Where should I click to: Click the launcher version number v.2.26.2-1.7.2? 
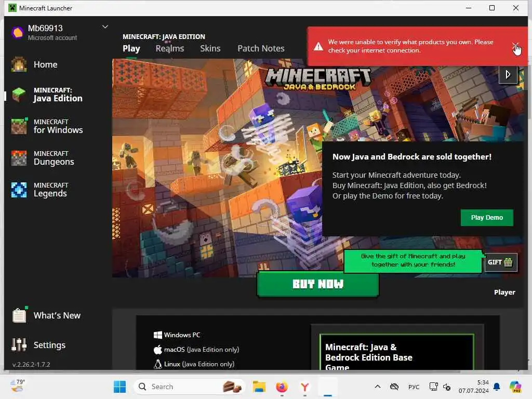pyautogui.click(x=31, y=364)
